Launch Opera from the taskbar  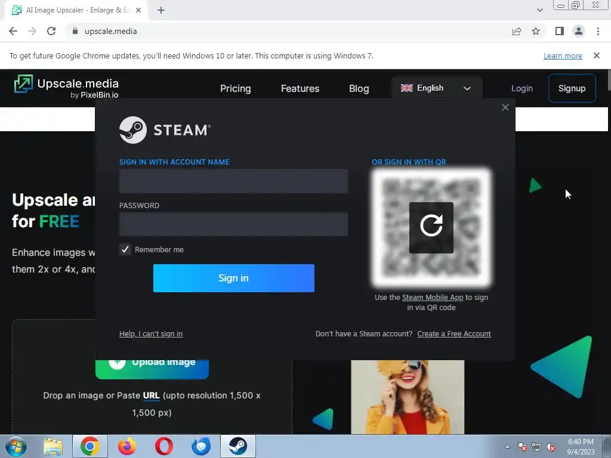point(164,446)
